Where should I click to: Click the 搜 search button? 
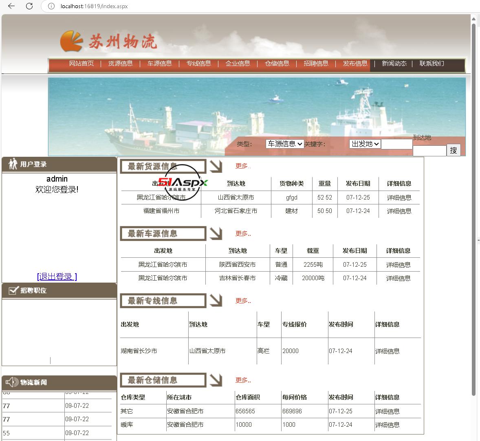[454, 150]
